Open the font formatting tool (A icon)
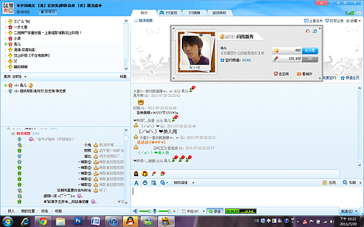 [136, 183]
